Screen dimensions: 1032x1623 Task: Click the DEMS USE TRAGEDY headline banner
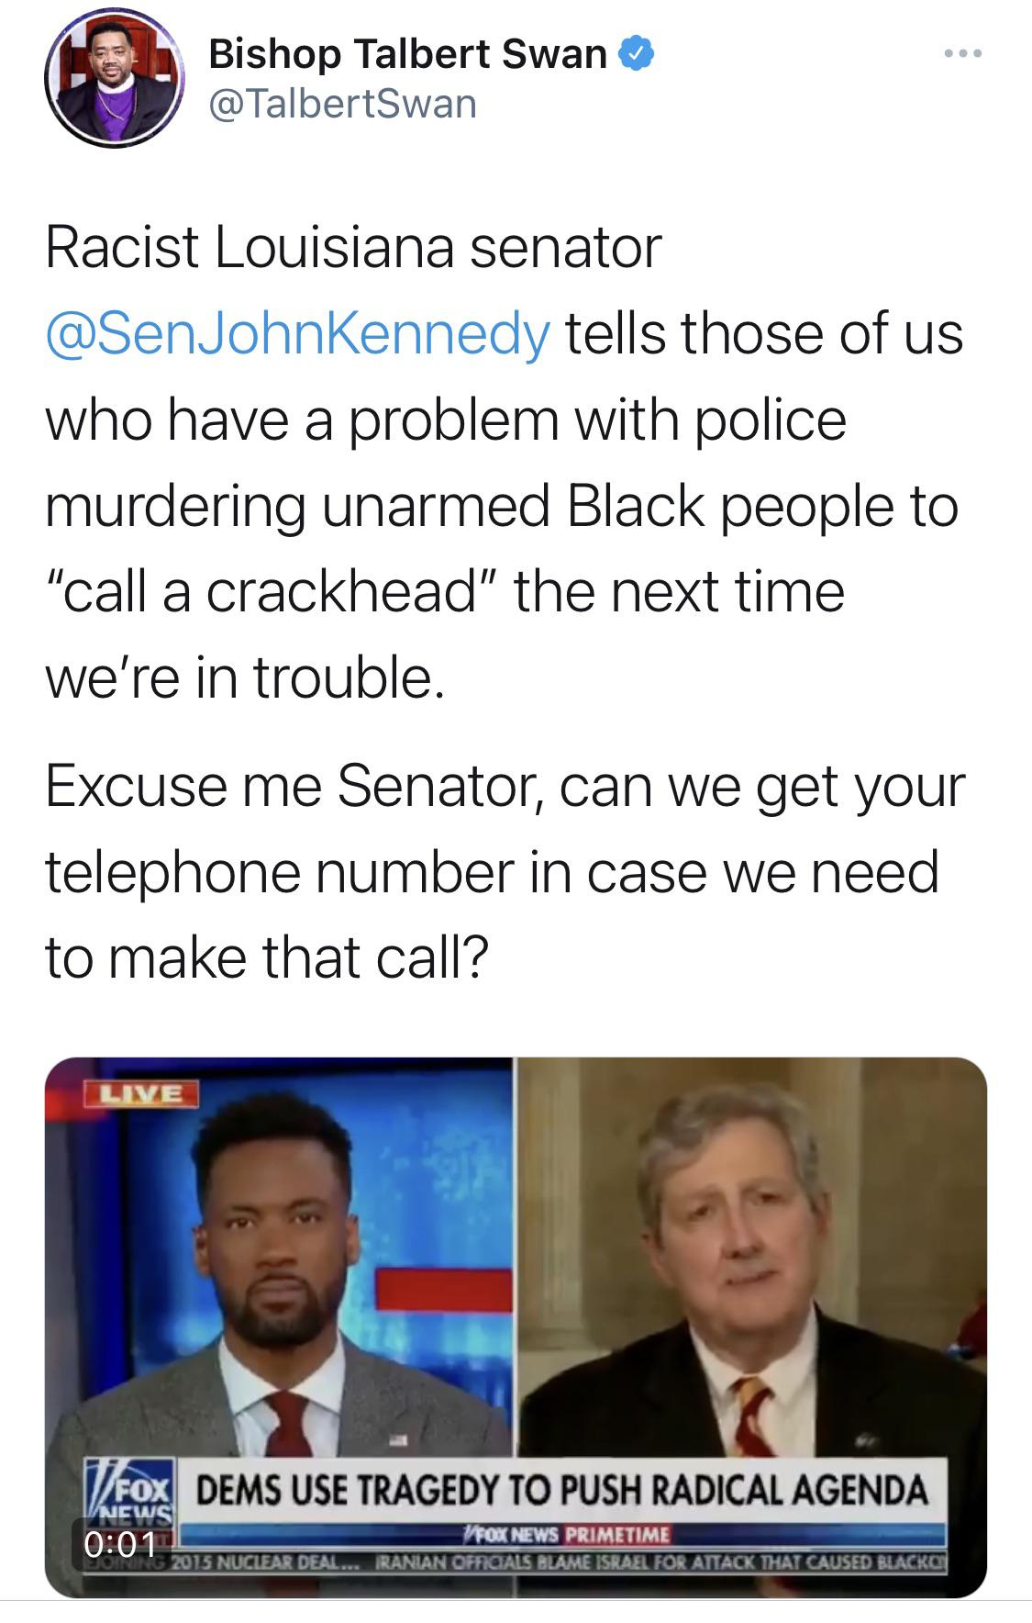561,1490
